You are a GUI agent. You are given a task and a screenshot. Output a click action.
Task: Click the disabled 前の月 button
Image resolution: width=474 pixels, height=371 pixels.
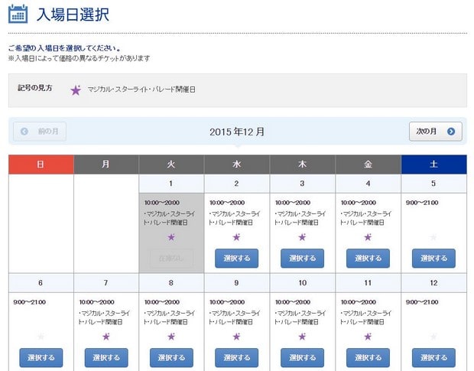(x=40, y=132)
